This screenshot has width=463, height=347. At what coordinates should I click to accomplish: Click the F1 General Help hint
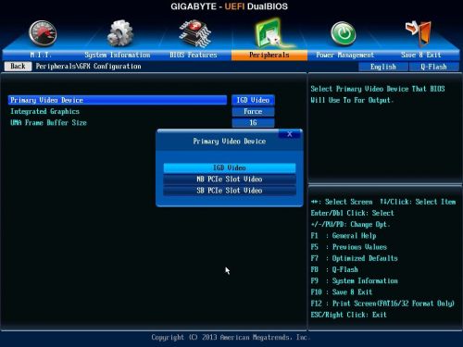(x=344, y=236)
